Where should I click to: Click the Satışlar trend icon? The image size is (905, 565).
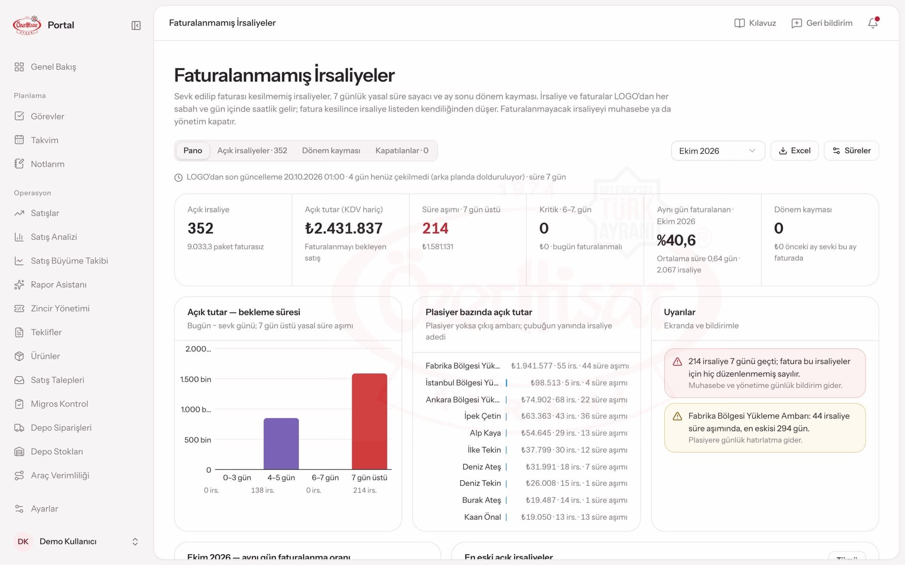[19, 213]
